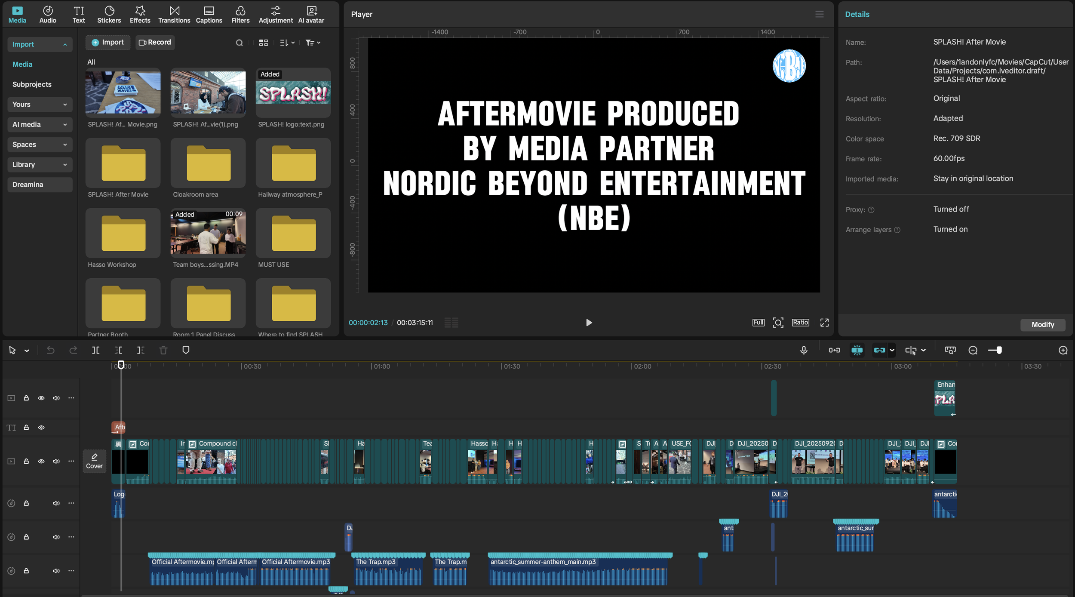The image size is (1075, 597).
Task: Open the Captions panel
Action: (x=209, y=13)
